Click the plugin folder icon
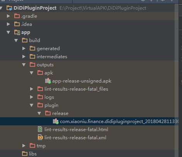The width and height of the screenshot is (182, 157). 40,105
